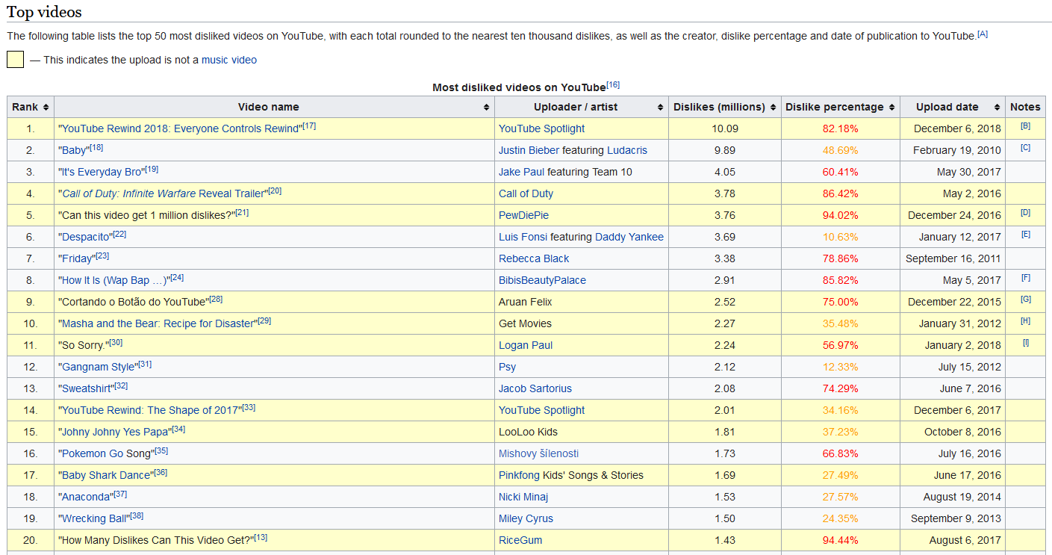
Task: Open the Mishovy šílenosti uploader link
Action: coord(539,453)
